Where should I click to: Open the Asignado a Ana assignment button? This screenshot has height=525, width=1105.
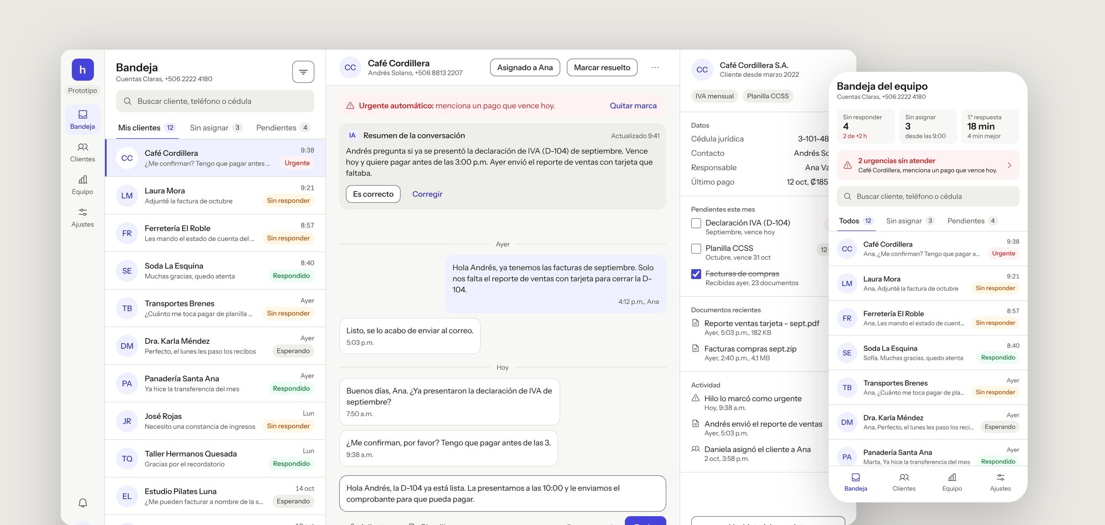525,67
